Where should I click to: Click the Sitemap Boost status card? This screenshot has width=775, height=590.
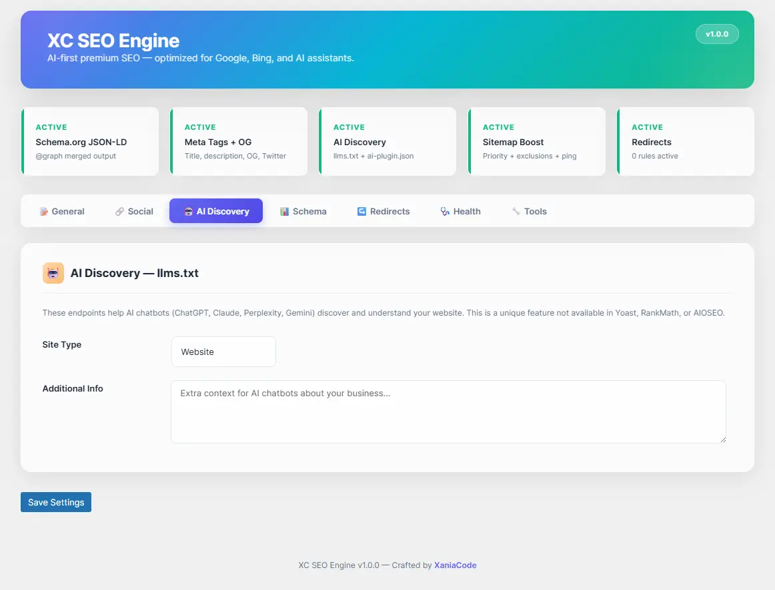tap(537, 142)
